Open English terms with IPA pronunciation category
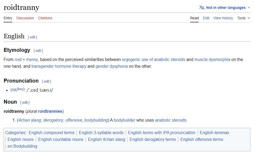The height and width of the screenshot is (157, 255). point(162,133)
